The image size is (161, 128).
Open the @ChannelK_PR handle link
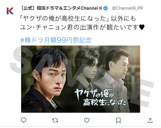127,8
